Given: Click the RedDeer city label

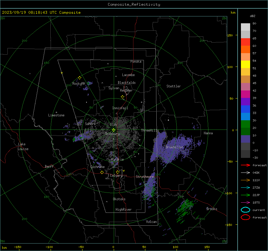Looking at the screenshot, I should coord(126,90).
